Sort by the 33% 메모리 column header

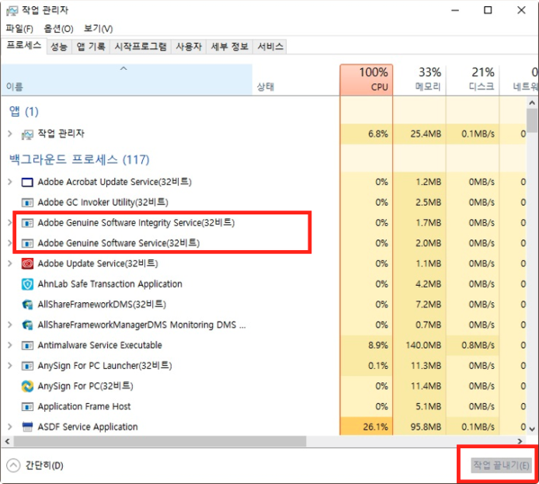tap(419, 80)
